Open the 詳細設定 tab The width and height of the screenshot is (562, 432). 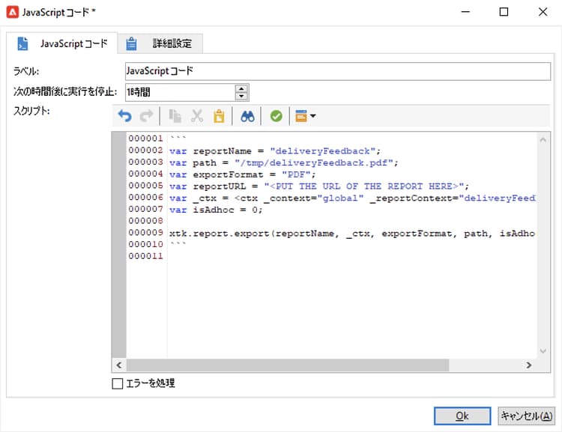160,43
